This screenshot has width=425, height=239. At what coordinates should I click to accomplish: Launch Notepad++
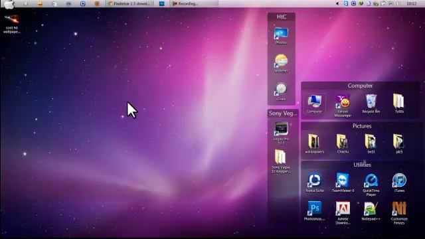(x=371, y=211)
